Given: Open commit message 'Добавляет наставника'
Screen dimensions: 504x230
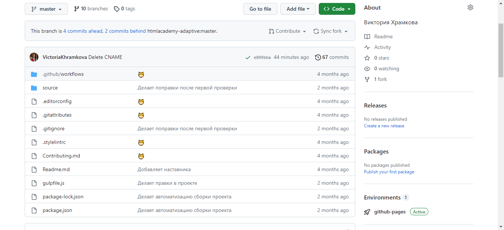Looking at the screenshot, I should click(164, 169).
